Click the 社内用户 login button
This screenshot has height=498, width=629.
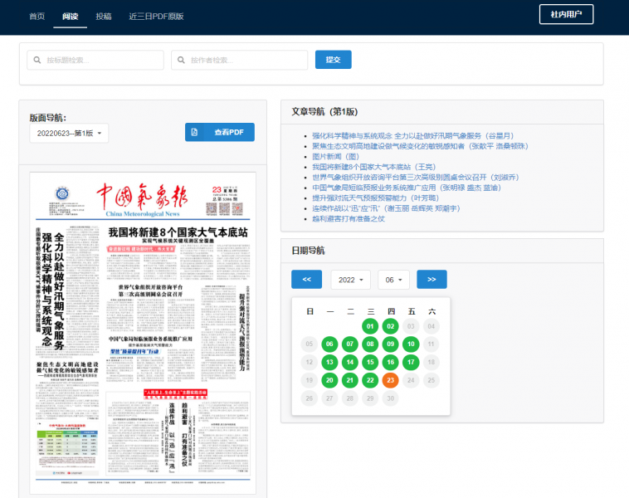pyautogui.click(x=571, y=13)
